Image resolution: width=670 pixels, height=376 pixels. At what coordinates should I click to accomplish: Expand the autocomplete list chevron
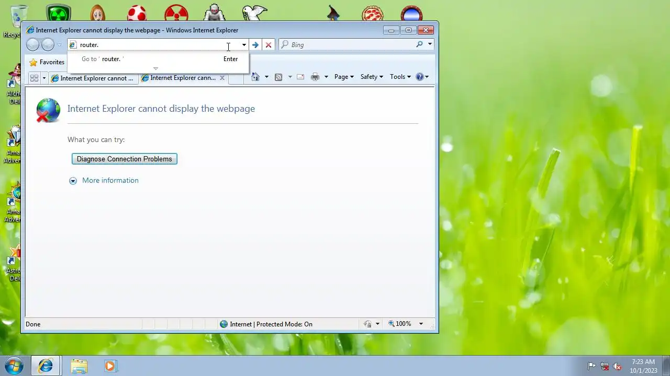point(155,68)
